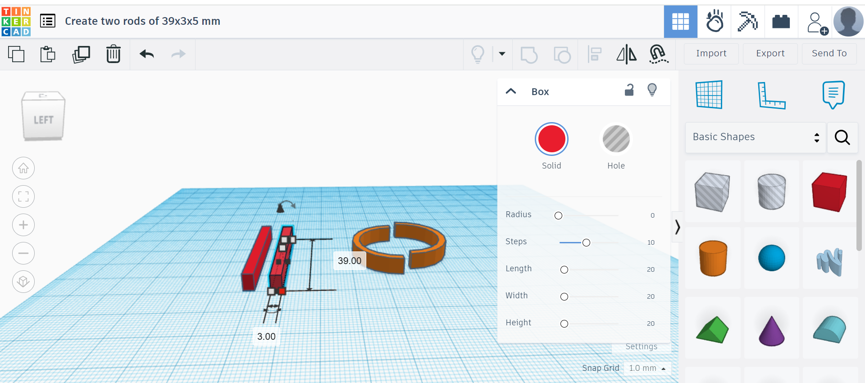
Task: Click the 39.00 dimension value
Action: coord(350,261)
